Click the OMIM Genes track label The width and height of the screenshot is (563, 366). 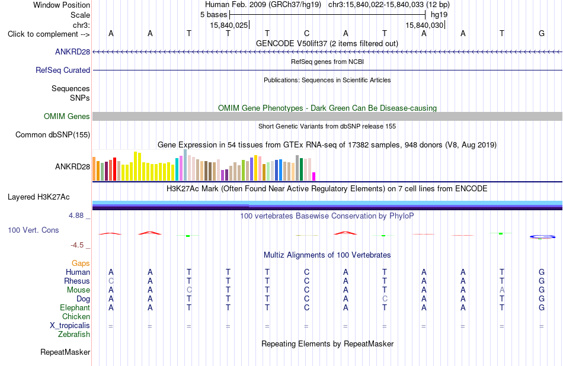[66, 116]
